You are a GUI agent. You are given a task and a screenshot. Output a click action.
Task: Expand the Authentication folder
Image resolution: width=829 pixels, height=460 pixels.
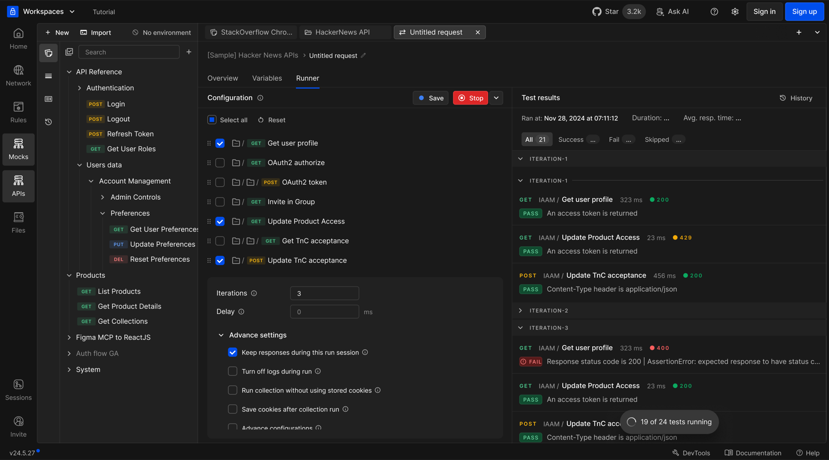pyautogui.click(x=79, y=88)
